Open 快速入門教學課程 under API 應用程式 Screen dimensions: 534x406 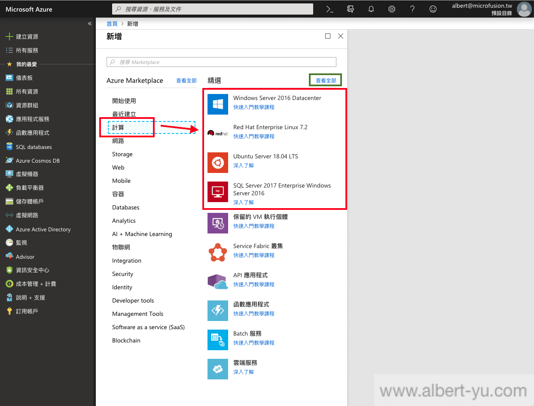point(254,285)
